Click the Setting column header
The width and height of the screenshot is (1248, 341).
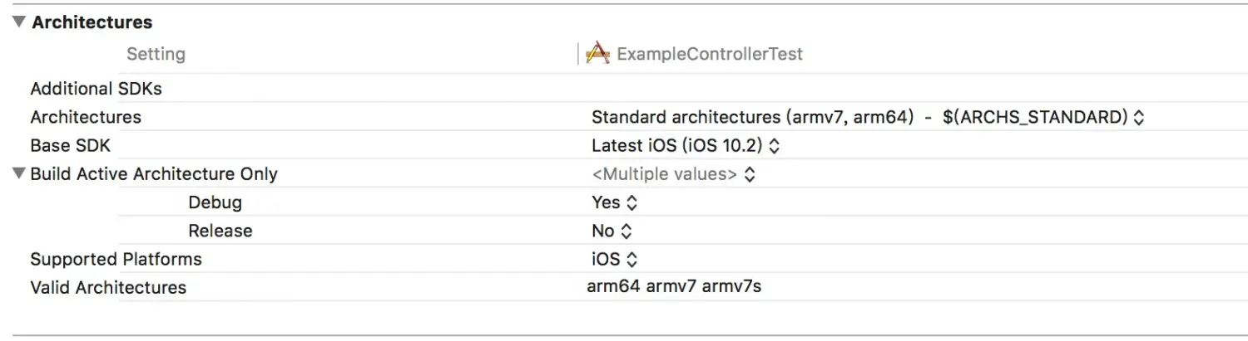pyautogui.click(x=156, y=54)
